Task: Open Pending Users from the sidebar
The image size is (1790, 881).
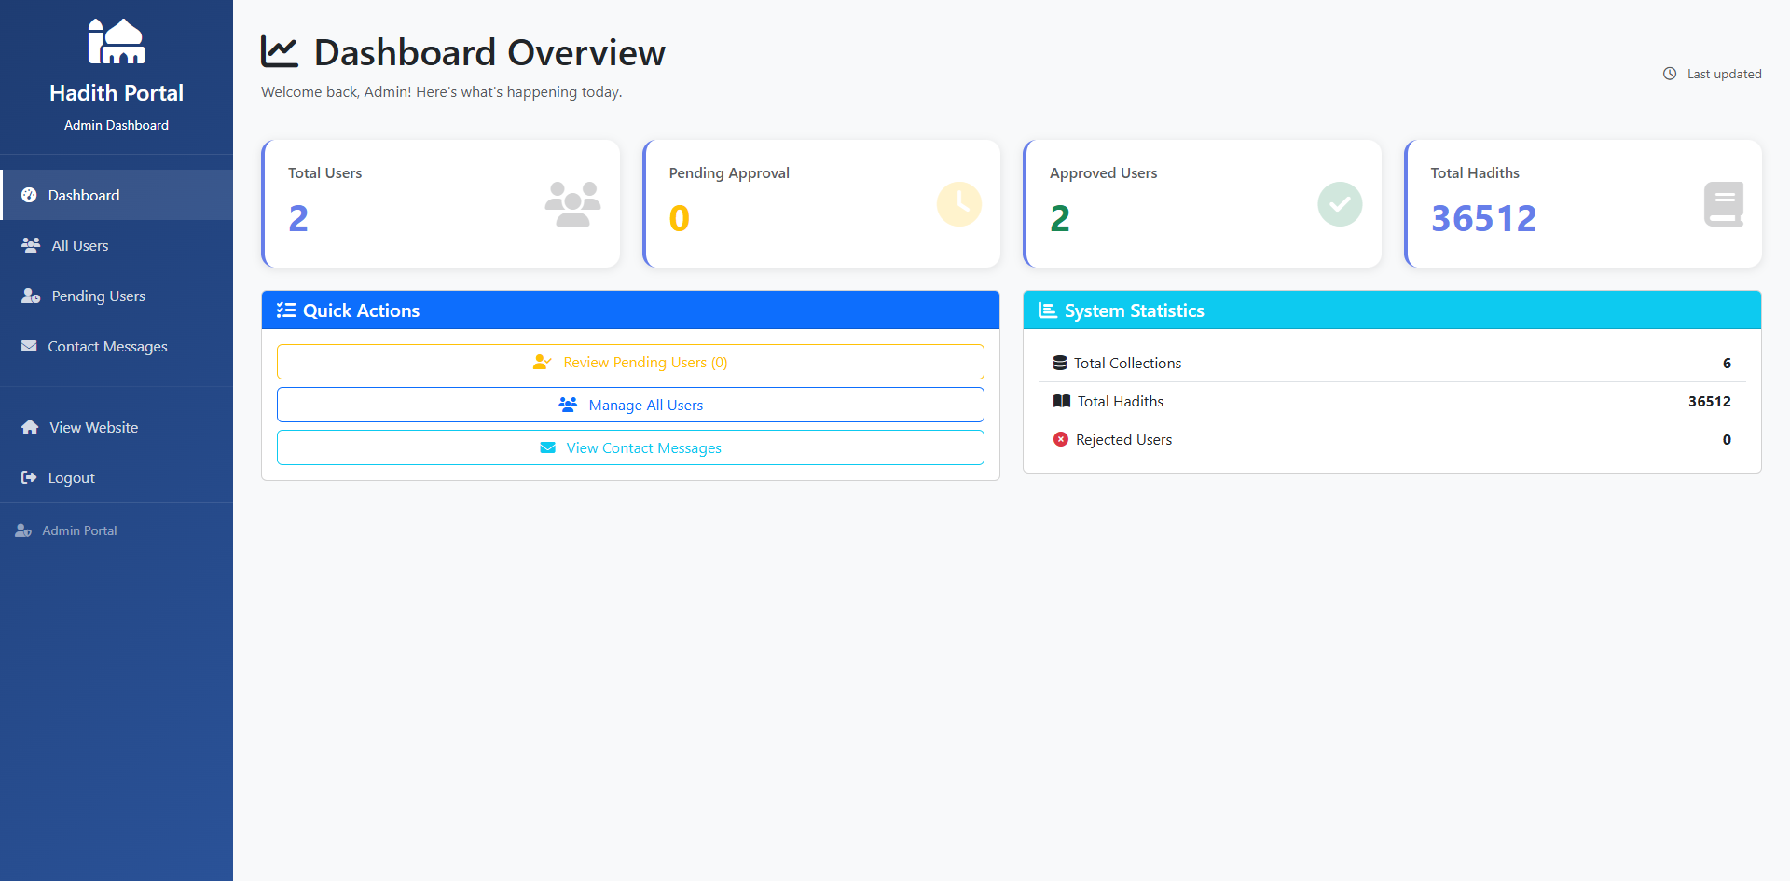Action: [98, 296]
